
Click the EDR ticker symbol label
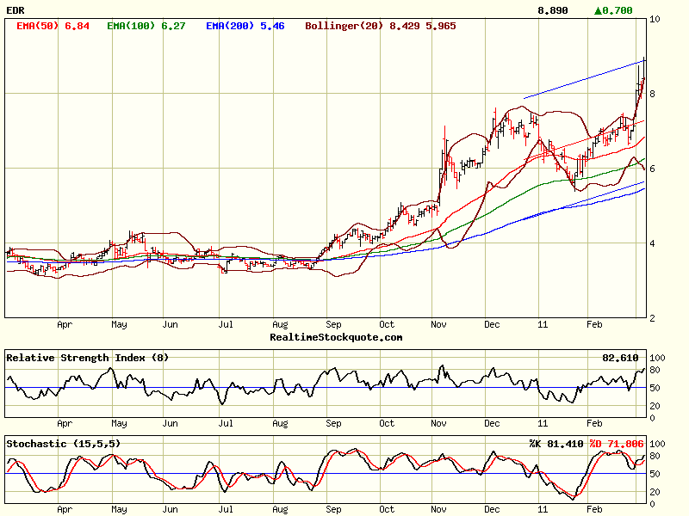click(16, 10)
